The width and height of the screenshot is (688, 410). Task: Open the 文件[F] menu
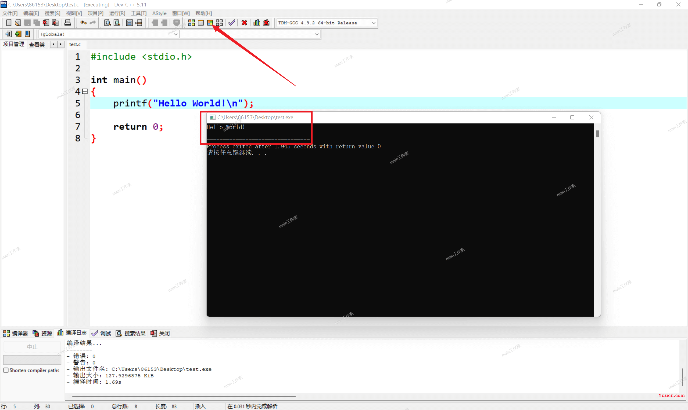click(10, 13)
